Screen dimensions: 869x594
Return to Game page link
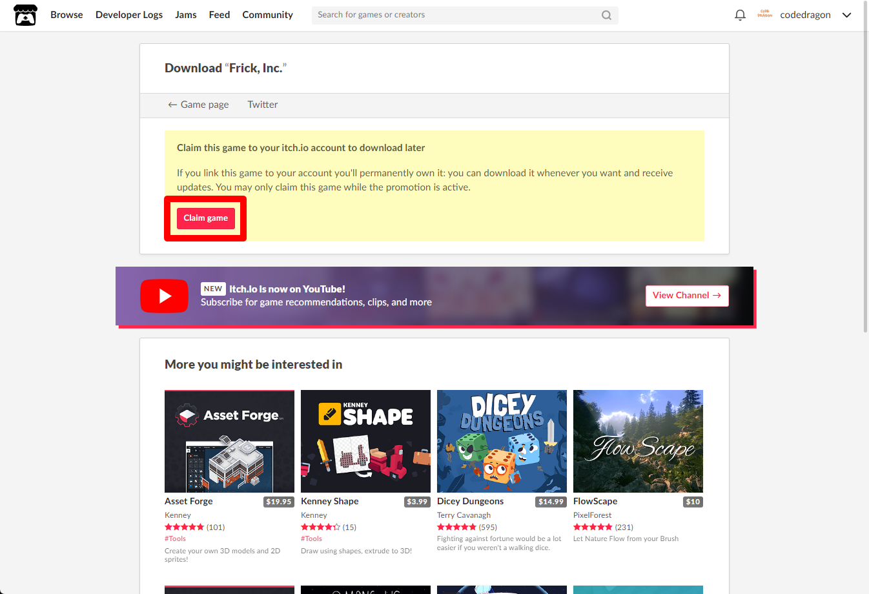[198, 105]
